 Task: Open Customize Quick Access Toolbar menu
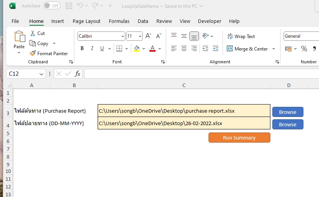point(110,6)
